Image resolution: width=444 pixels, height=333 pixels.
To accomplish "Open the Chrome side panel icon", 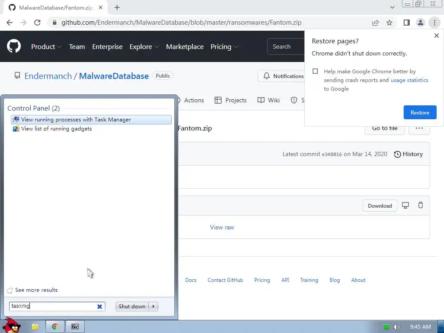I will click(x=407, y=23).
